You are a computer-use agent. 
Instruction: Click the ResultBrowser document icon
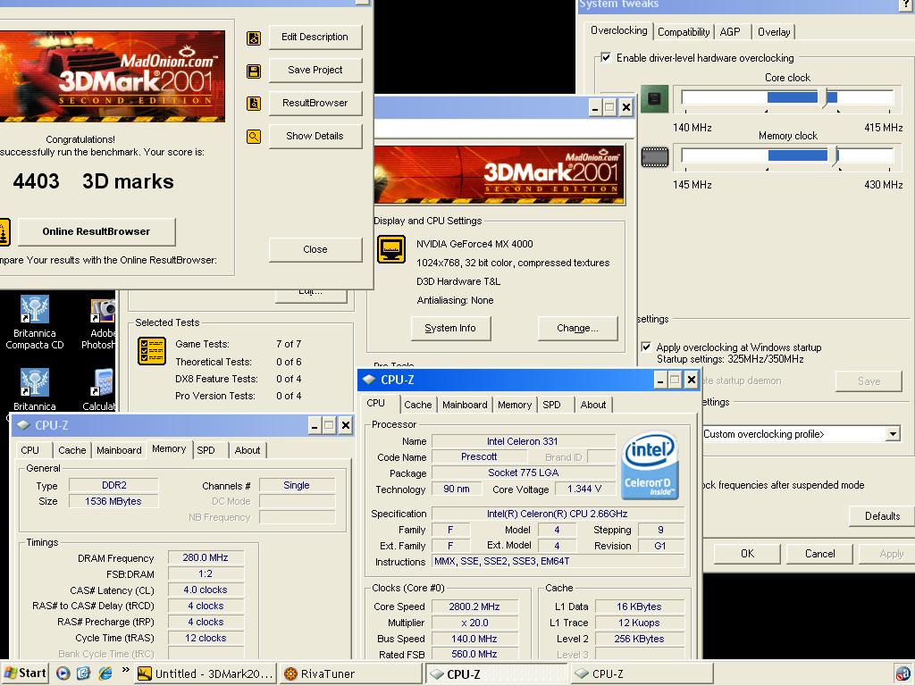click(x=254, y=104)
